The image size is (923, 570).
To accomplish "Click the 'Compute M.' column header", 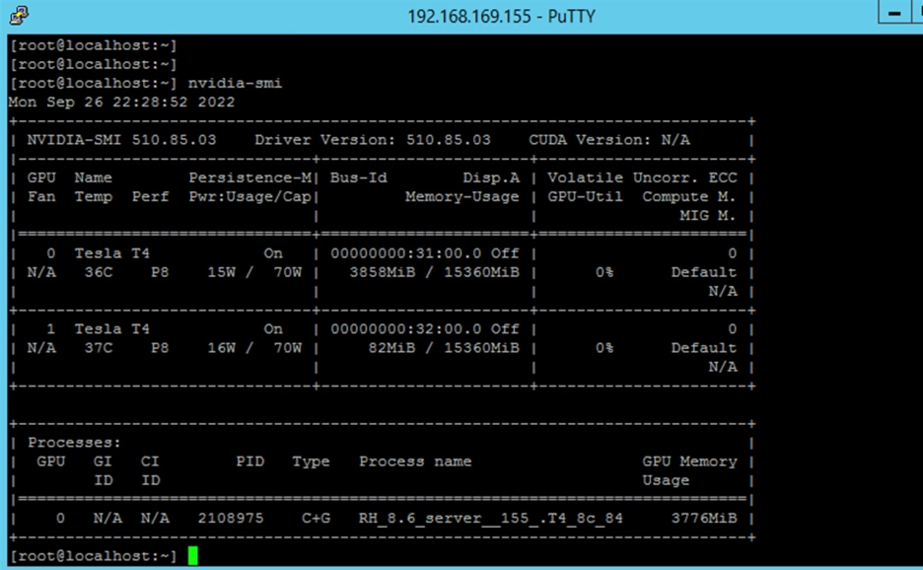I will (688, 196).
